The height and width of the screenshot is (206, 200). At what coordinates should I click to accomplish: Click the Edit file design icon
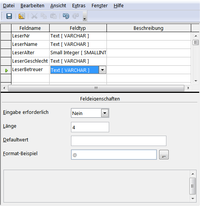pyautogui.click(x=22, y=16)
